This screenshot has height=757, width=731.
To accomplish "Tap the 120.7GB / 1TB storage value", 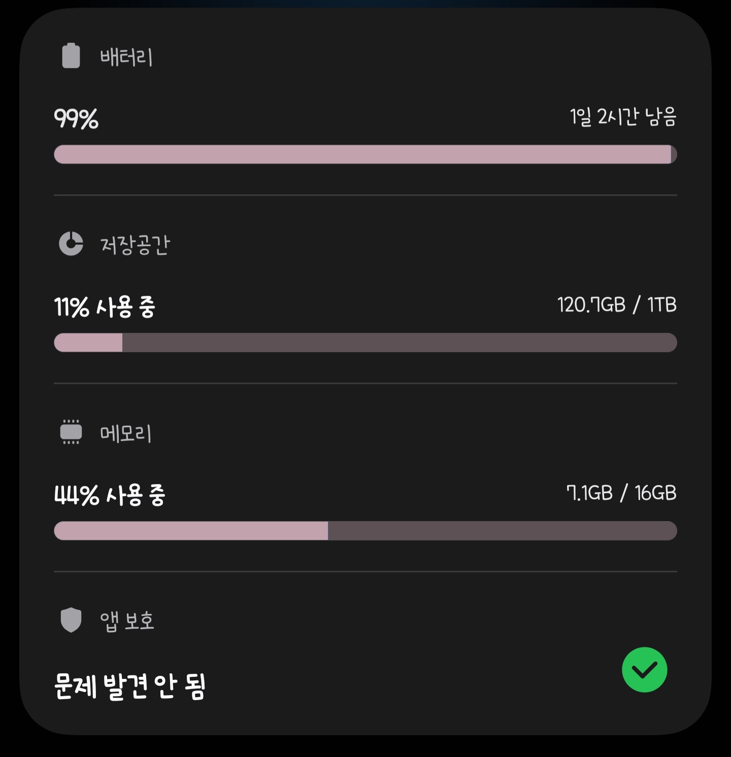I will [x=617, y=305].
